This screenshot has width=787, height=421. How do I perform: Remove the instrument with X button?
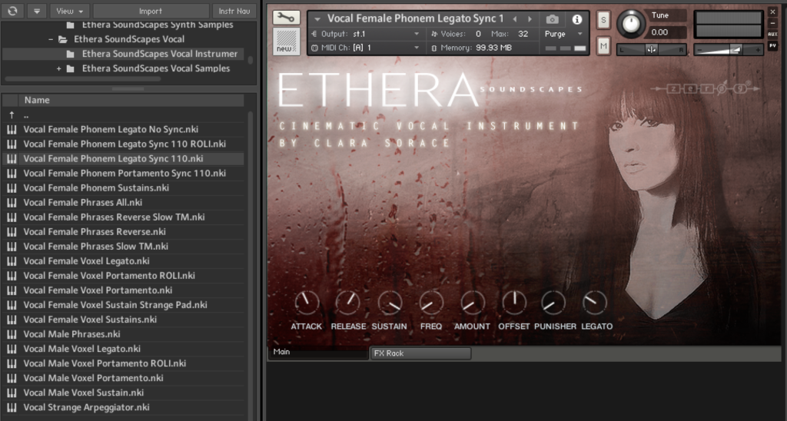[x=772, y=12]
